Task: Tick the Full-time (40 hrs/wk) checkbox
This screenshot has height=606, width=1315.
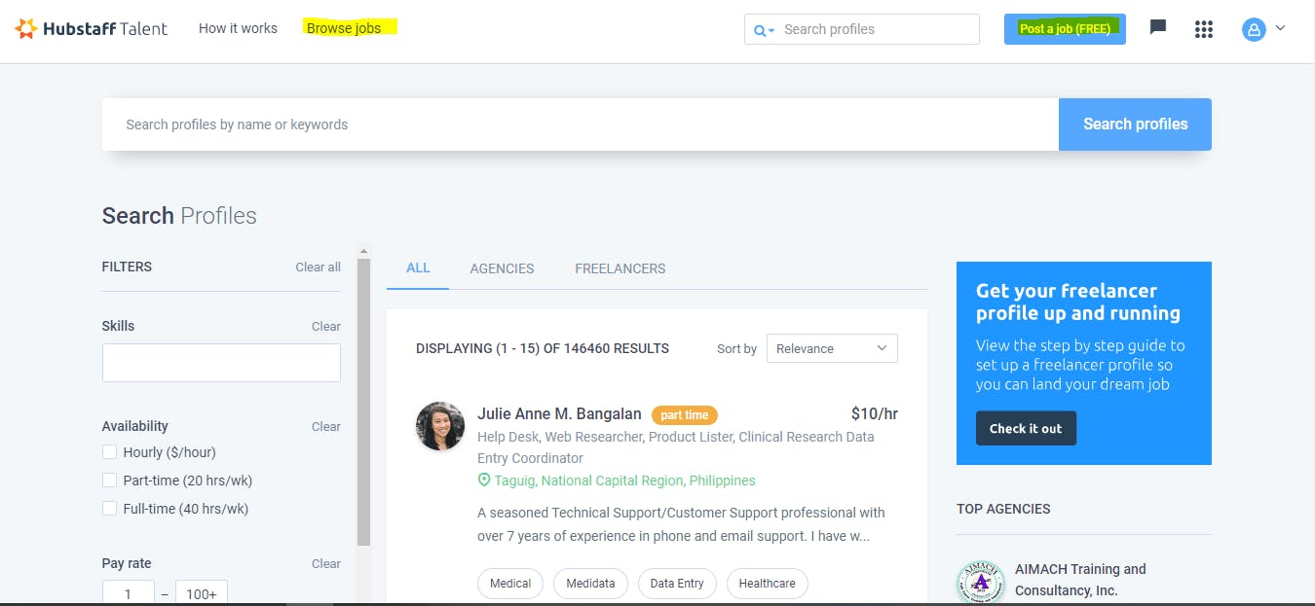Action: (110, 509)
